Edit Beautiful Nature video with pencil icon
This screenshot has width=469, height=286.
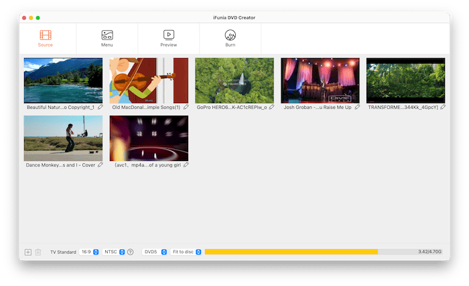(x=100, y=107)
